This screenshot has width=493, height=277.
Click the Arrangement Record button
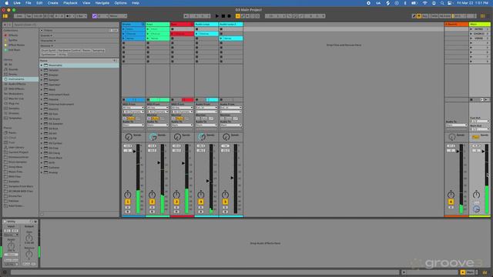tap(230, 16)
